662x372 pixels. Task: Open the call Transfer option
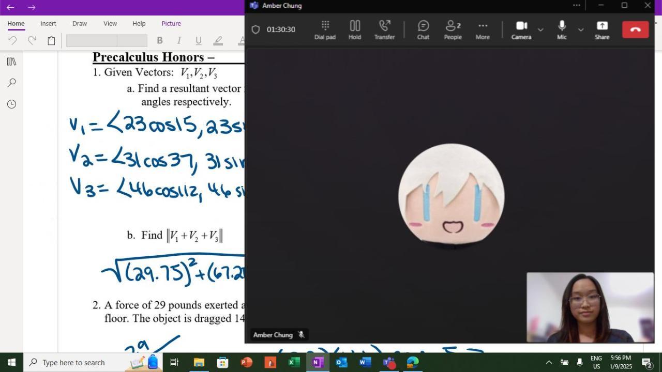(384, 30)
